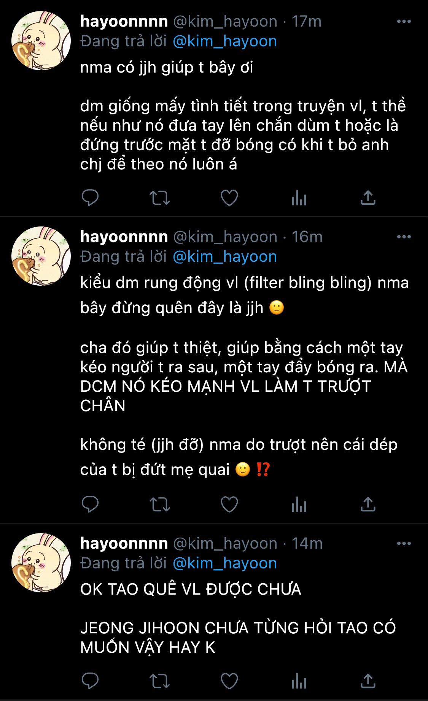Share the 16m tweet
The image size is (428, 701).
[368, 505]
